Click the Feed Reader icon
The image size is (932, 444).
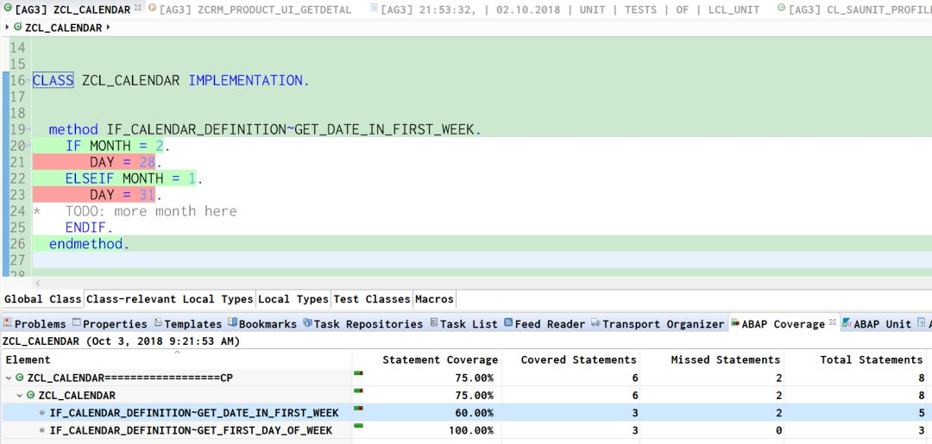(x=508, y=322)
